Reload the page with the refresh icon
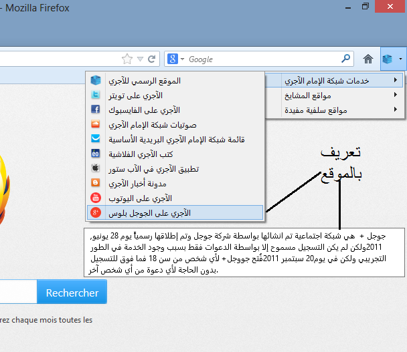Viewport: 407px width, 352px height. pos(151,59)
